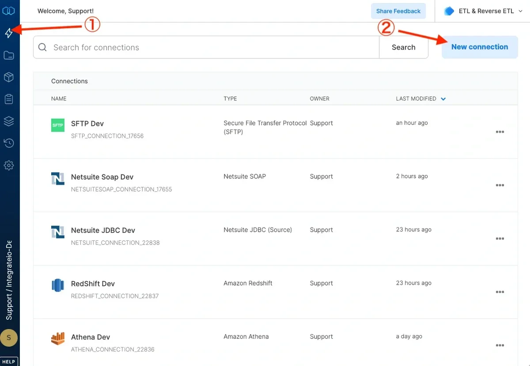Image resolution: width=530 pixels, height=366 pixels.
Task: Click the package/box sidebar icon
Action: [x=9, y=77]
